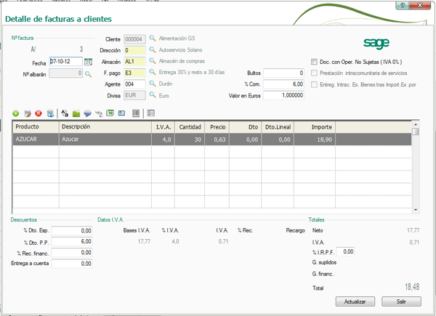Screen dimensions: 436x316
Task: Click the green add line icon
Action: [x=16, y=113]
